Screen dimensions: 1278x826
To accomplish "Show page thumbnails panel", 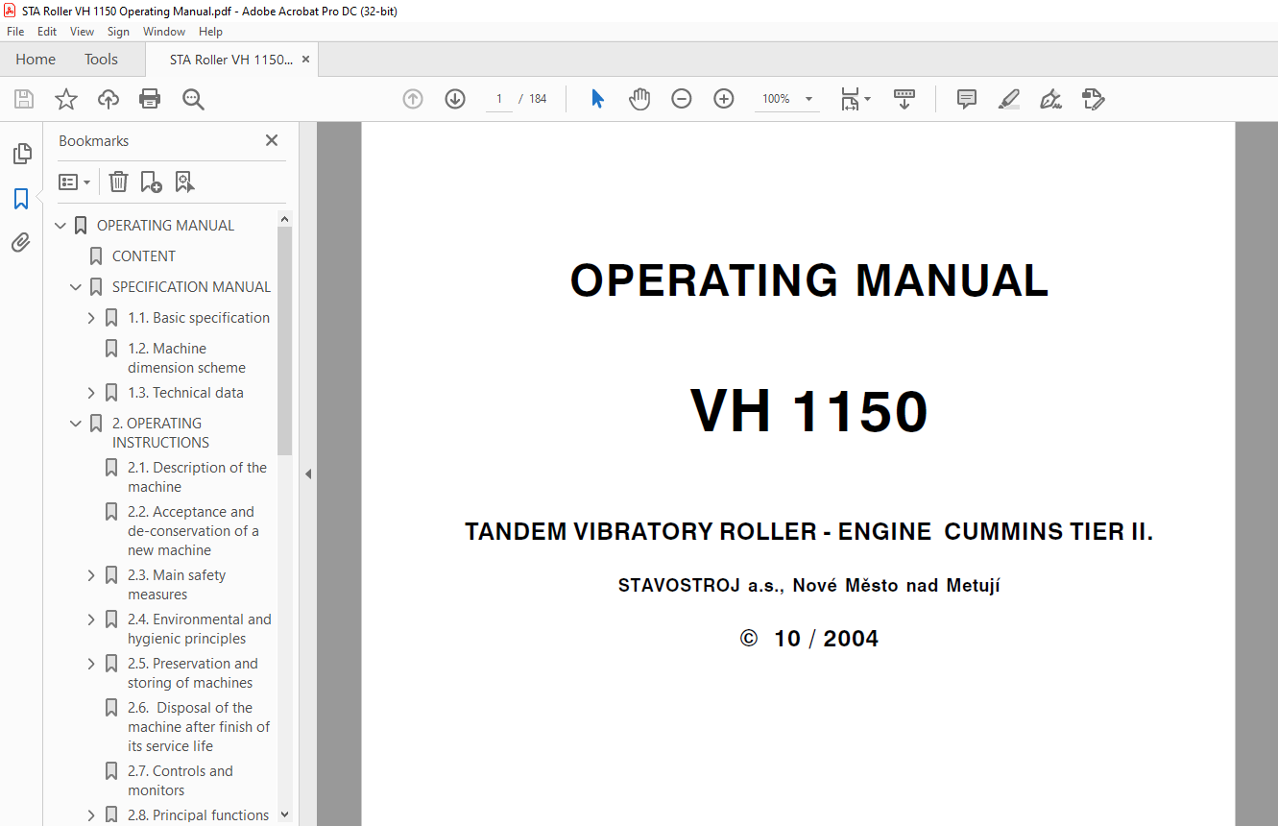I will (x=21, y=154).
